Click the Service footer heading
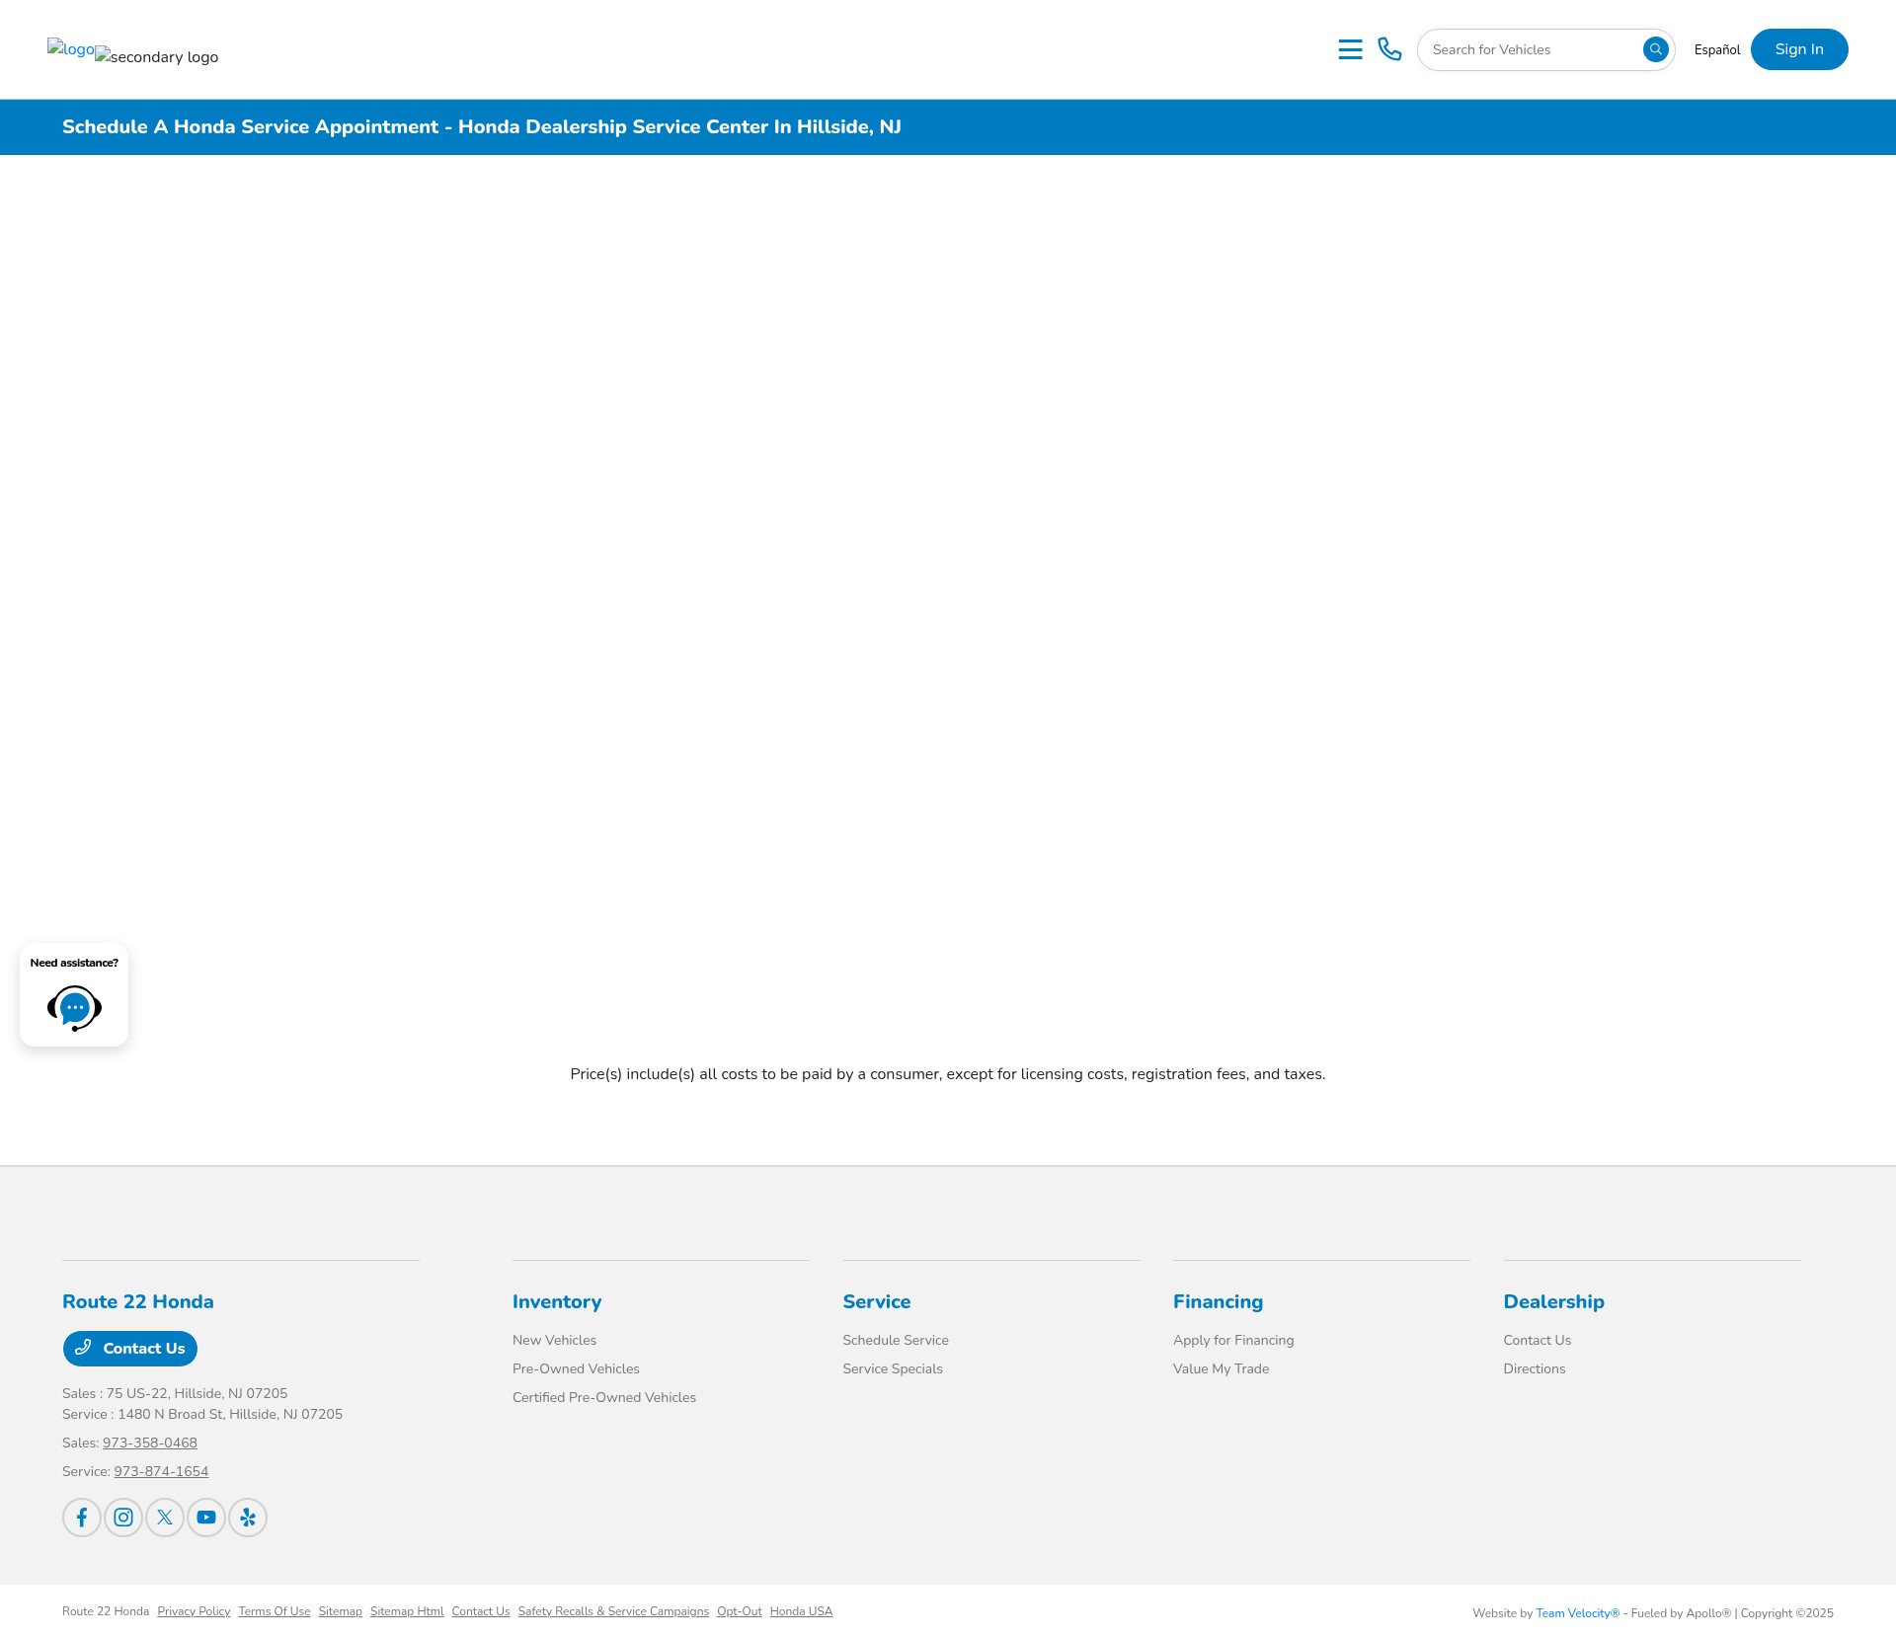This screenshot has width=1896, height=1638. pyautogui.click(x=877, y=1301)
